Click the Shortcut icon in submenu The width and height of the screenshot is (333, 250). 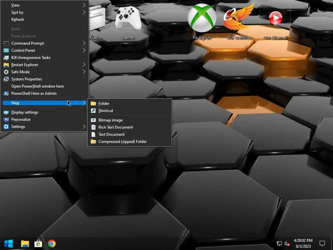tap(93, 111)
